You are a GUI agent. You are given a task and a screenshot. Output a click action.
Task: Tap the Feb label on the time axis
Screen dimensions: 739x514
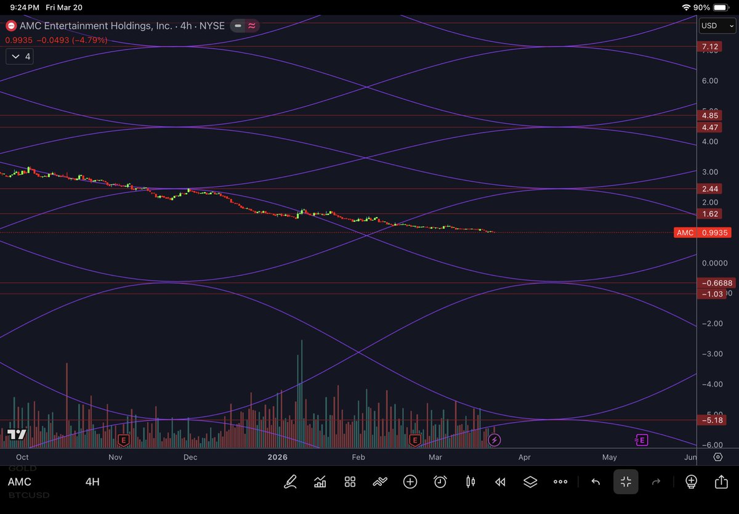(x=358, y=457)
